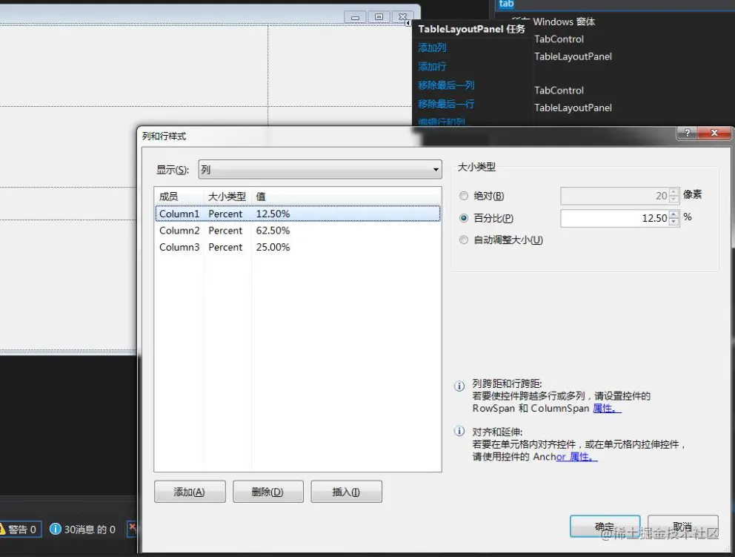The height and width of the screenshot is (557, 735).
Task: Select the Column1 row in the list
Action: coord(298,214)
